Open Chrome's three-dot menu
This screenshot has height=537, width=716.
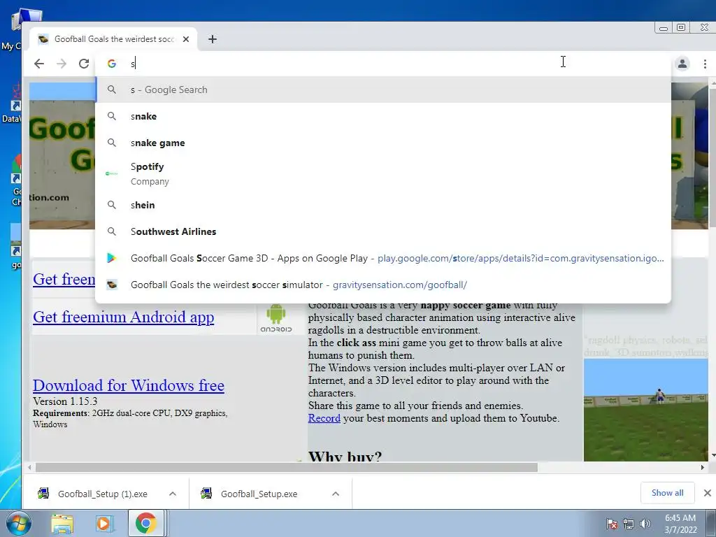(x=705, y=64)
